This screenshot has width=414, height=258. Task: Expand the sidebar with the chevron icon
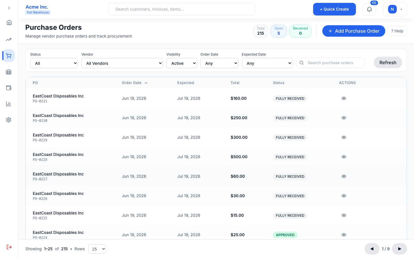[x=9, y=8]
